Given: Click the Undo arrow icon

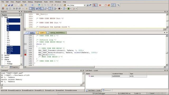Looking at the screenshot, I should click(x=26, y=5).
